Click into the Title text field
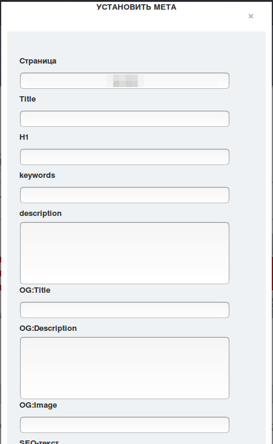 [125, 119]
